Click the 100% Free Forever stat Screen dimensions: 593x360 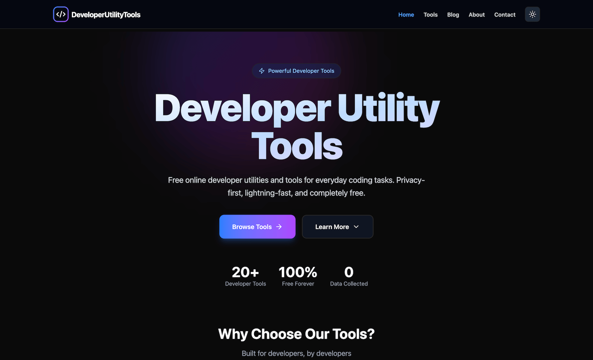297,276
